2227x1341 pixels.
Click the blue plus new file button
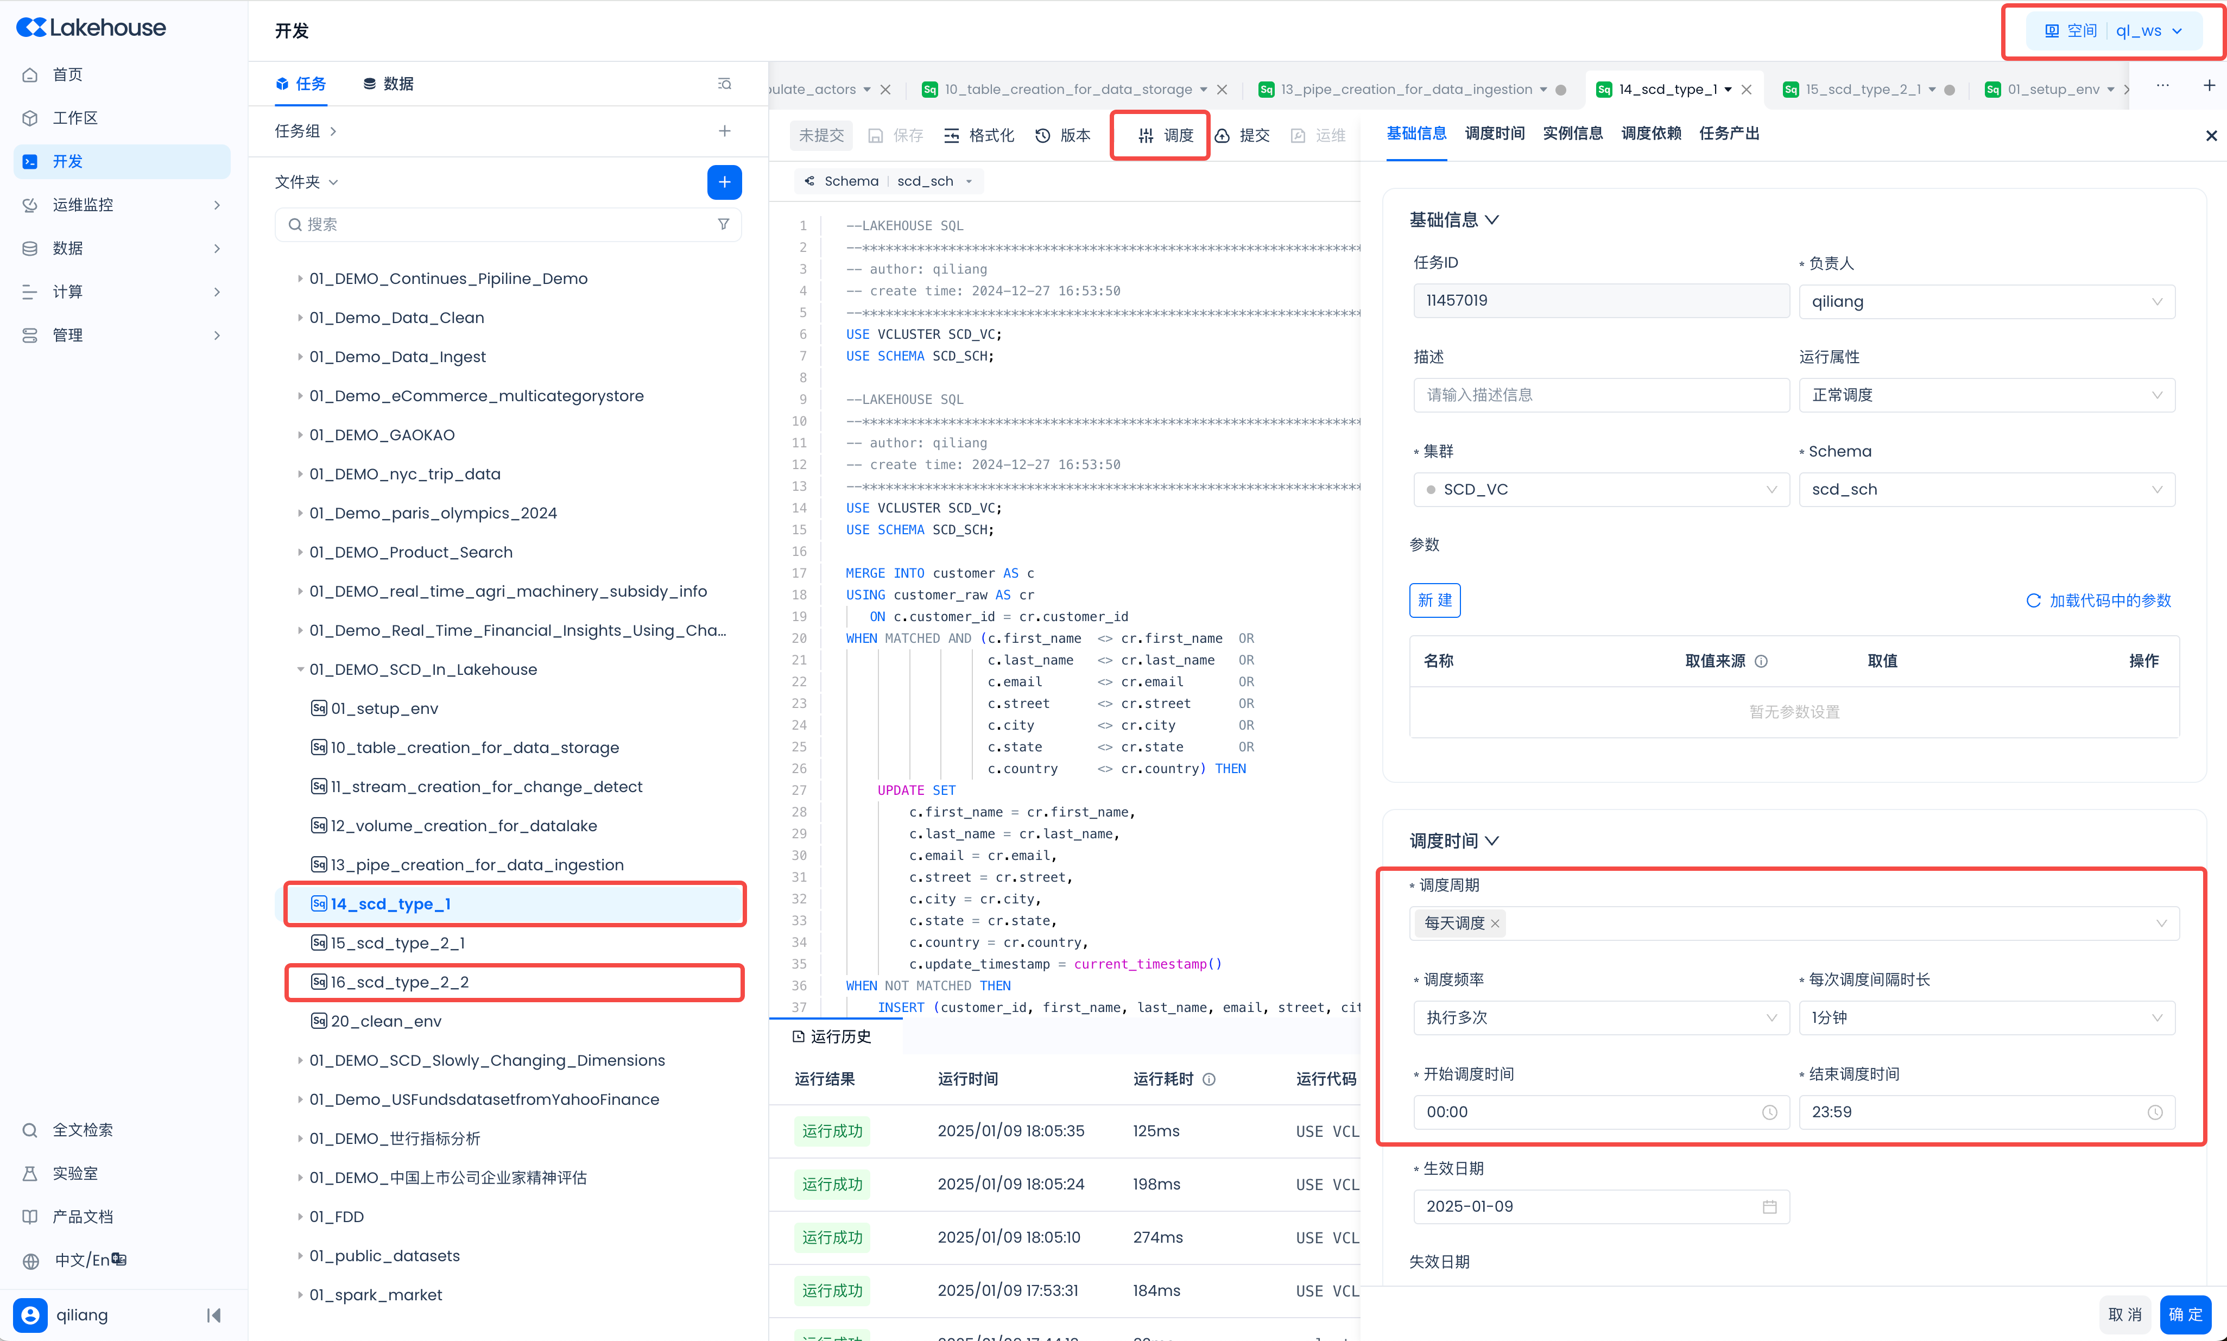click(x=724, y=182)
